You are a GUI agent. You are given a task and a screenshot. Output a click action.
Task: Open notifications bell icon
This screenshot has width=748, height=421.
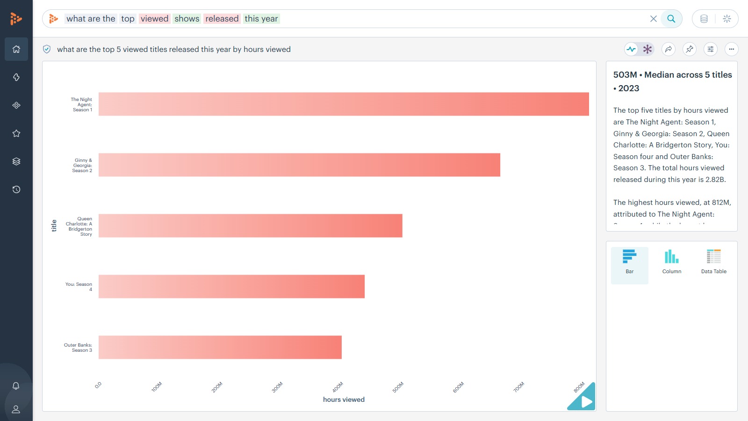(16, 386)
